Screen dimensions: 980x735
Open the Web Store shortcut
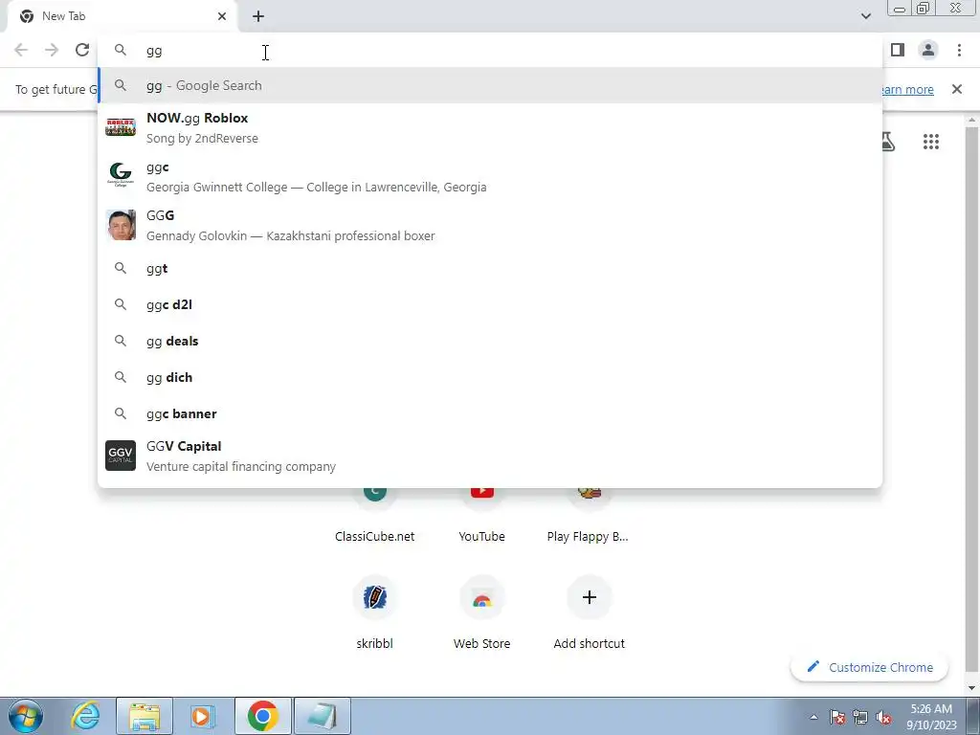pos(482,612)
